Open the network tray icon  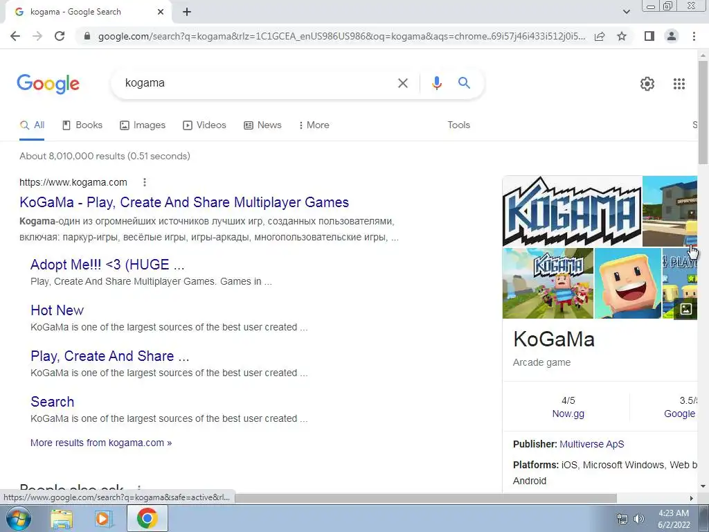[x=622, y=519]
